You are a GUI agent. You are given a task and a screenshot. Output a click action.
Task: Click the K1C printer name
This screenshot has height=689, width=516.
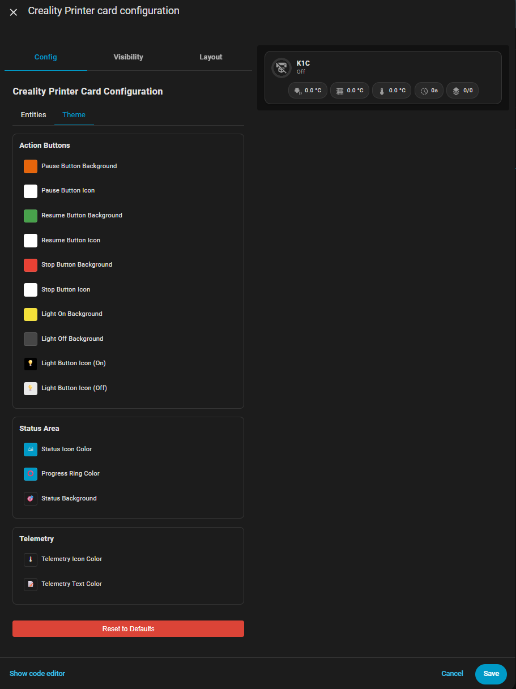[x=303, y=63]
